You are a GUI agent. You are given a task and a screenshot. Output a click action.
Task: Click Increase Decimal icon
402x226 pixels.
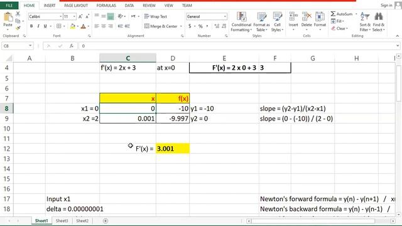(217, 26)
